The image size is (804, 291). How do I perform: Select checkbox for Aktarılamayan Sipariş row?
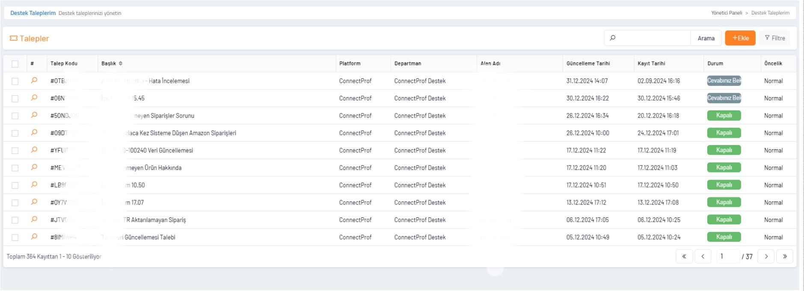(15, 220)
